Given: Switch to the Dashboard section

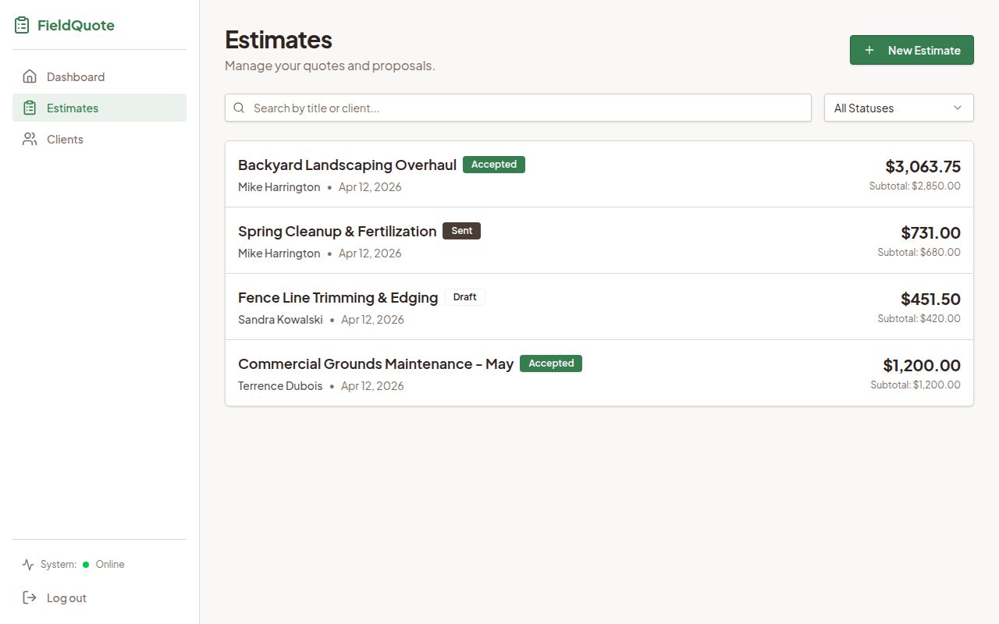Looking at the screenshot, I should tap(75, 76).
